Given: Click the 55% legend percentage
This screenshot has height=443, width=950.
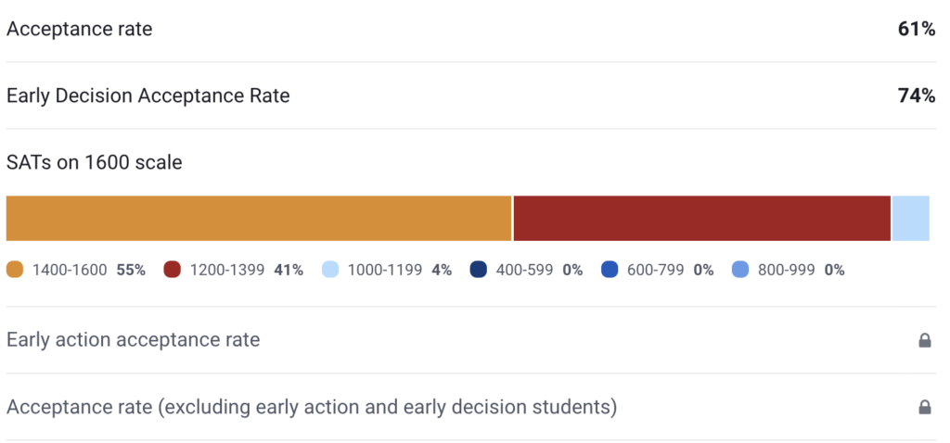Looking at the screenshot, I should 131,271.
